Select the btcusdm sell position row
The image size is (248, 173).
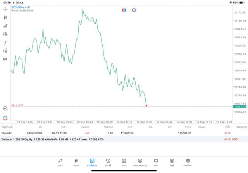click(116, 133)
